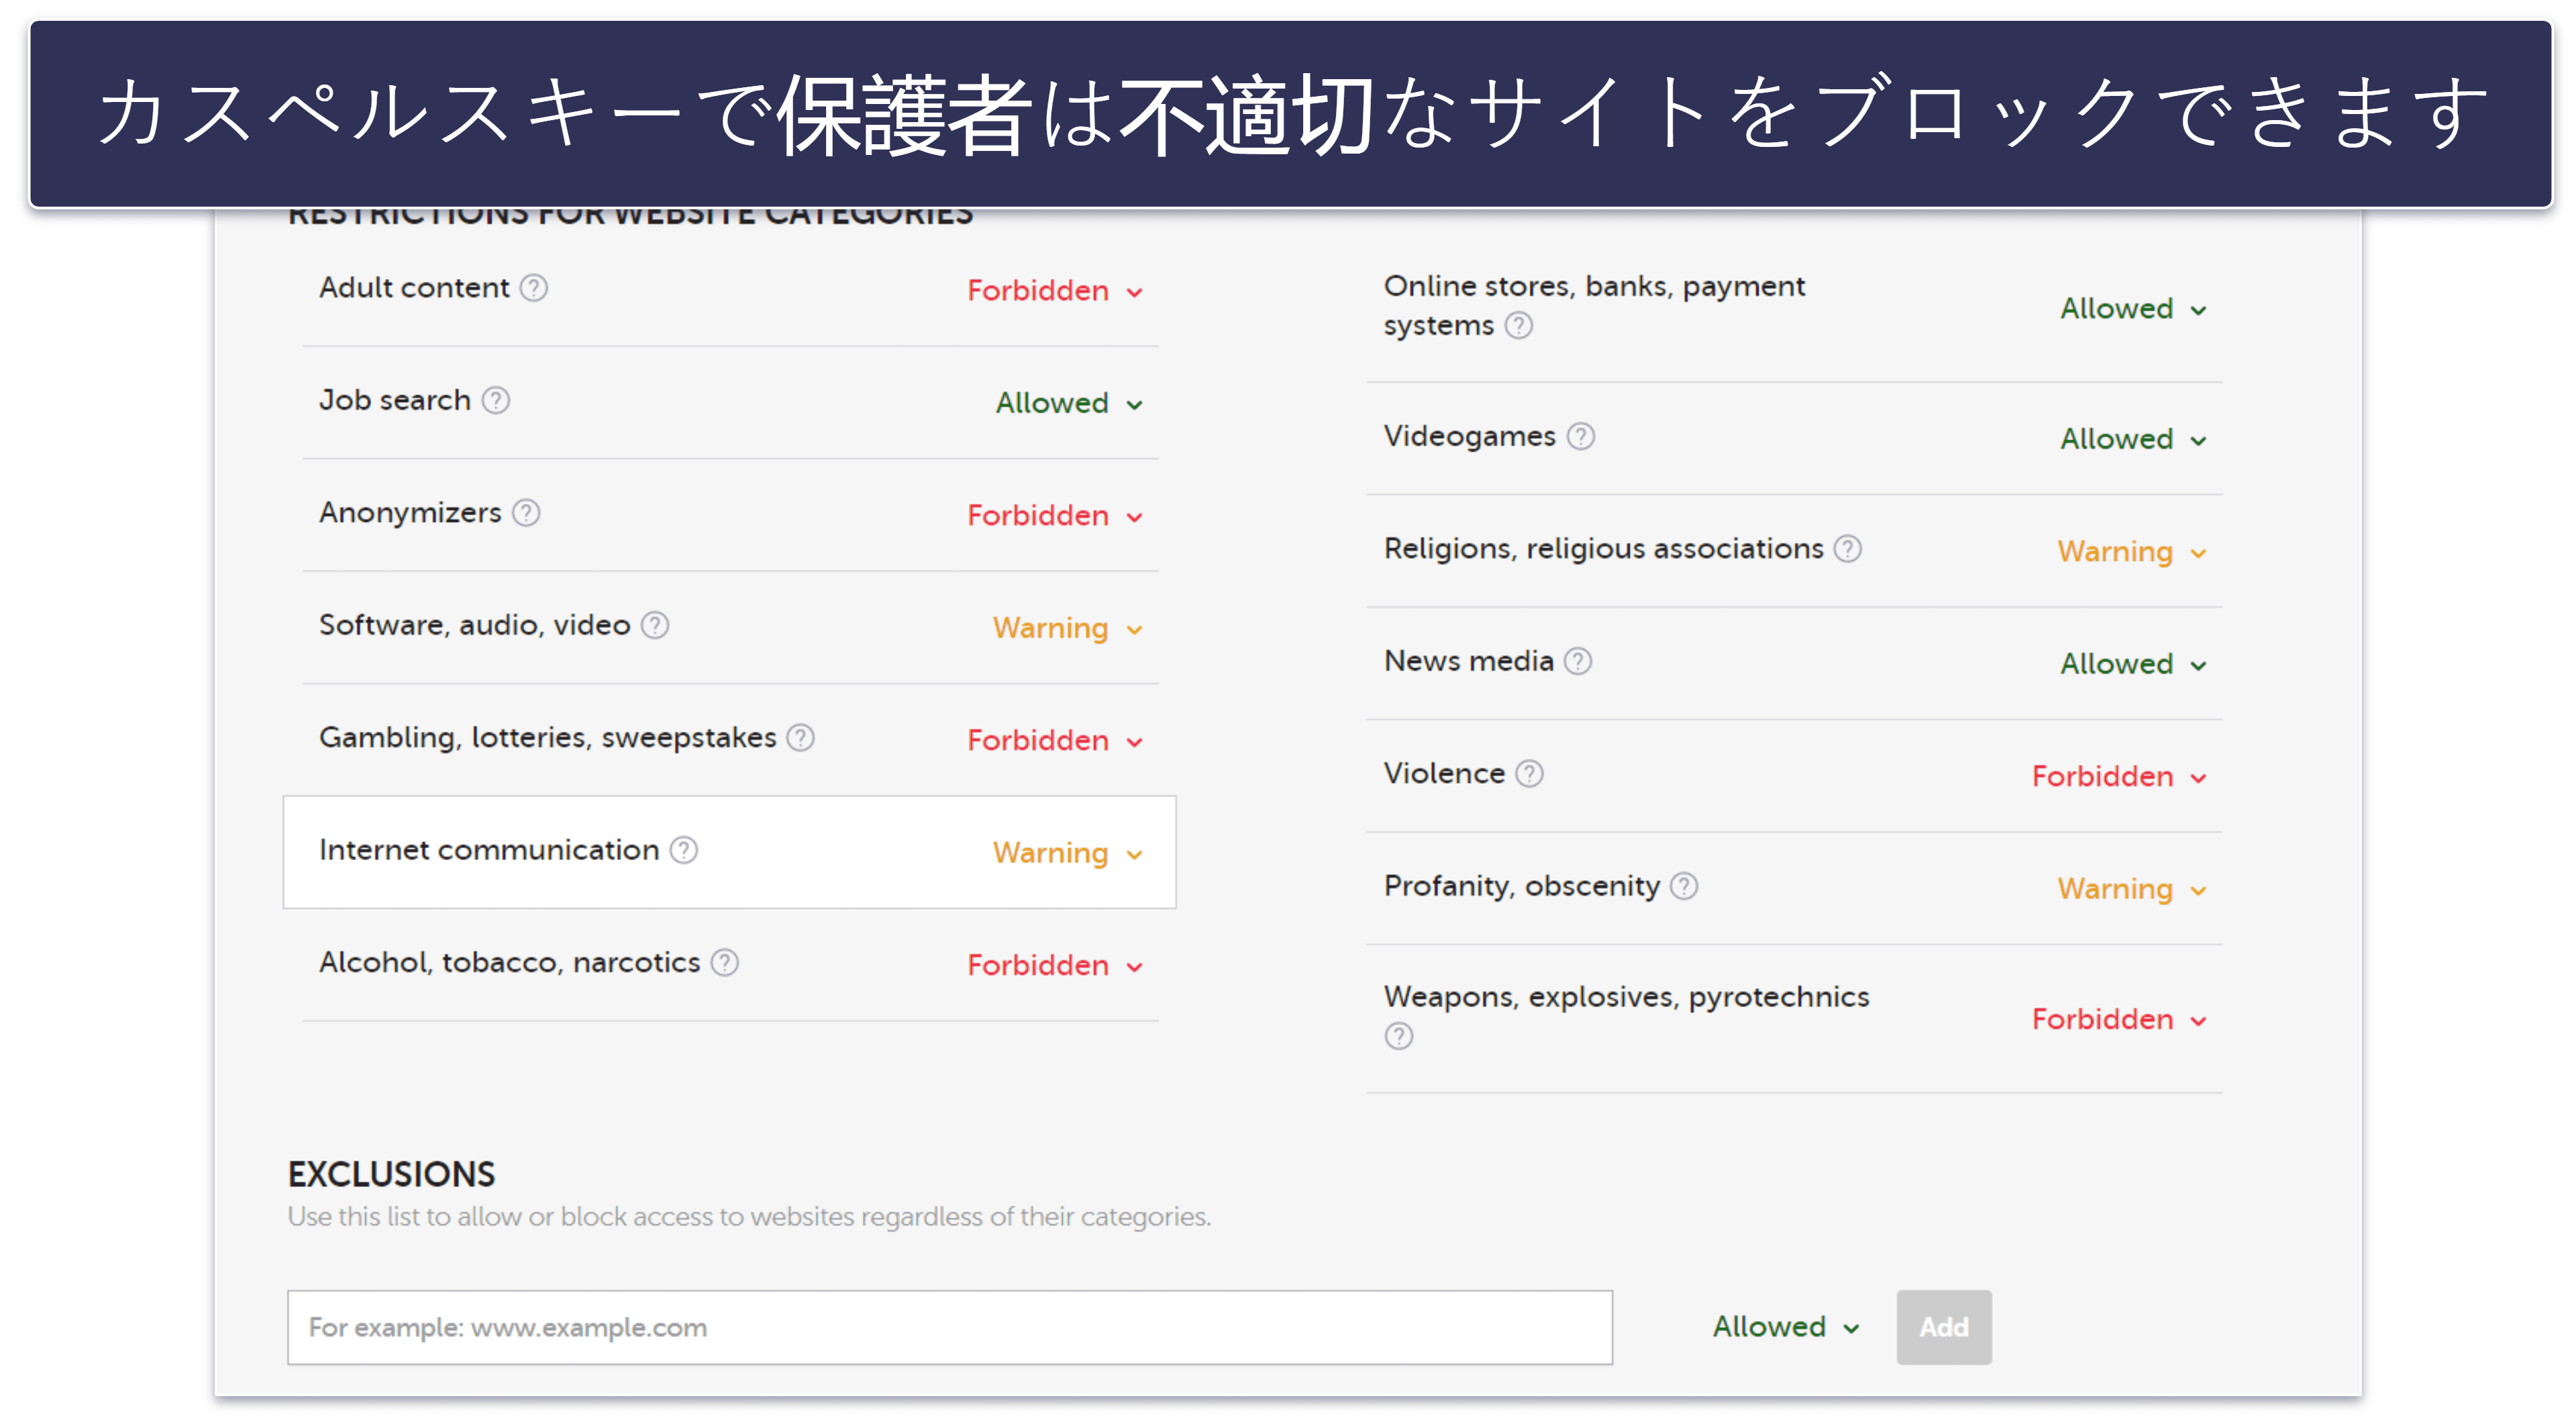
Task: Expand Weapons, explosives, pyrotechnics Forbidden dropdown
Action: (x=2120, y=1020)
